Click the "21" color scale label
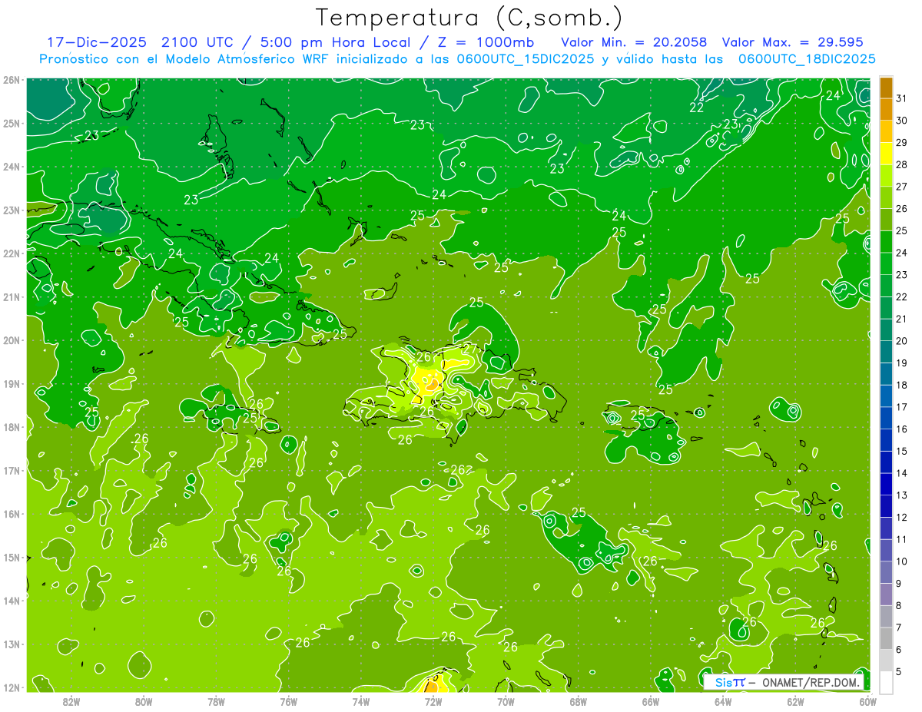The height and width of the screenshot is (712, 922). pyautogui.click(x=901, y=319)
